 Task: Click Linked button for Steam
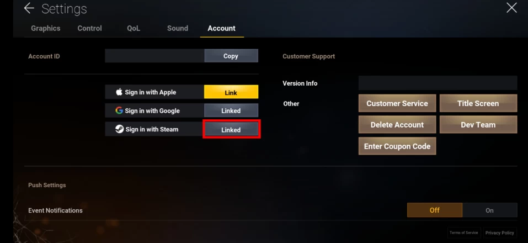pyautogui.click(x=231, y=130)
